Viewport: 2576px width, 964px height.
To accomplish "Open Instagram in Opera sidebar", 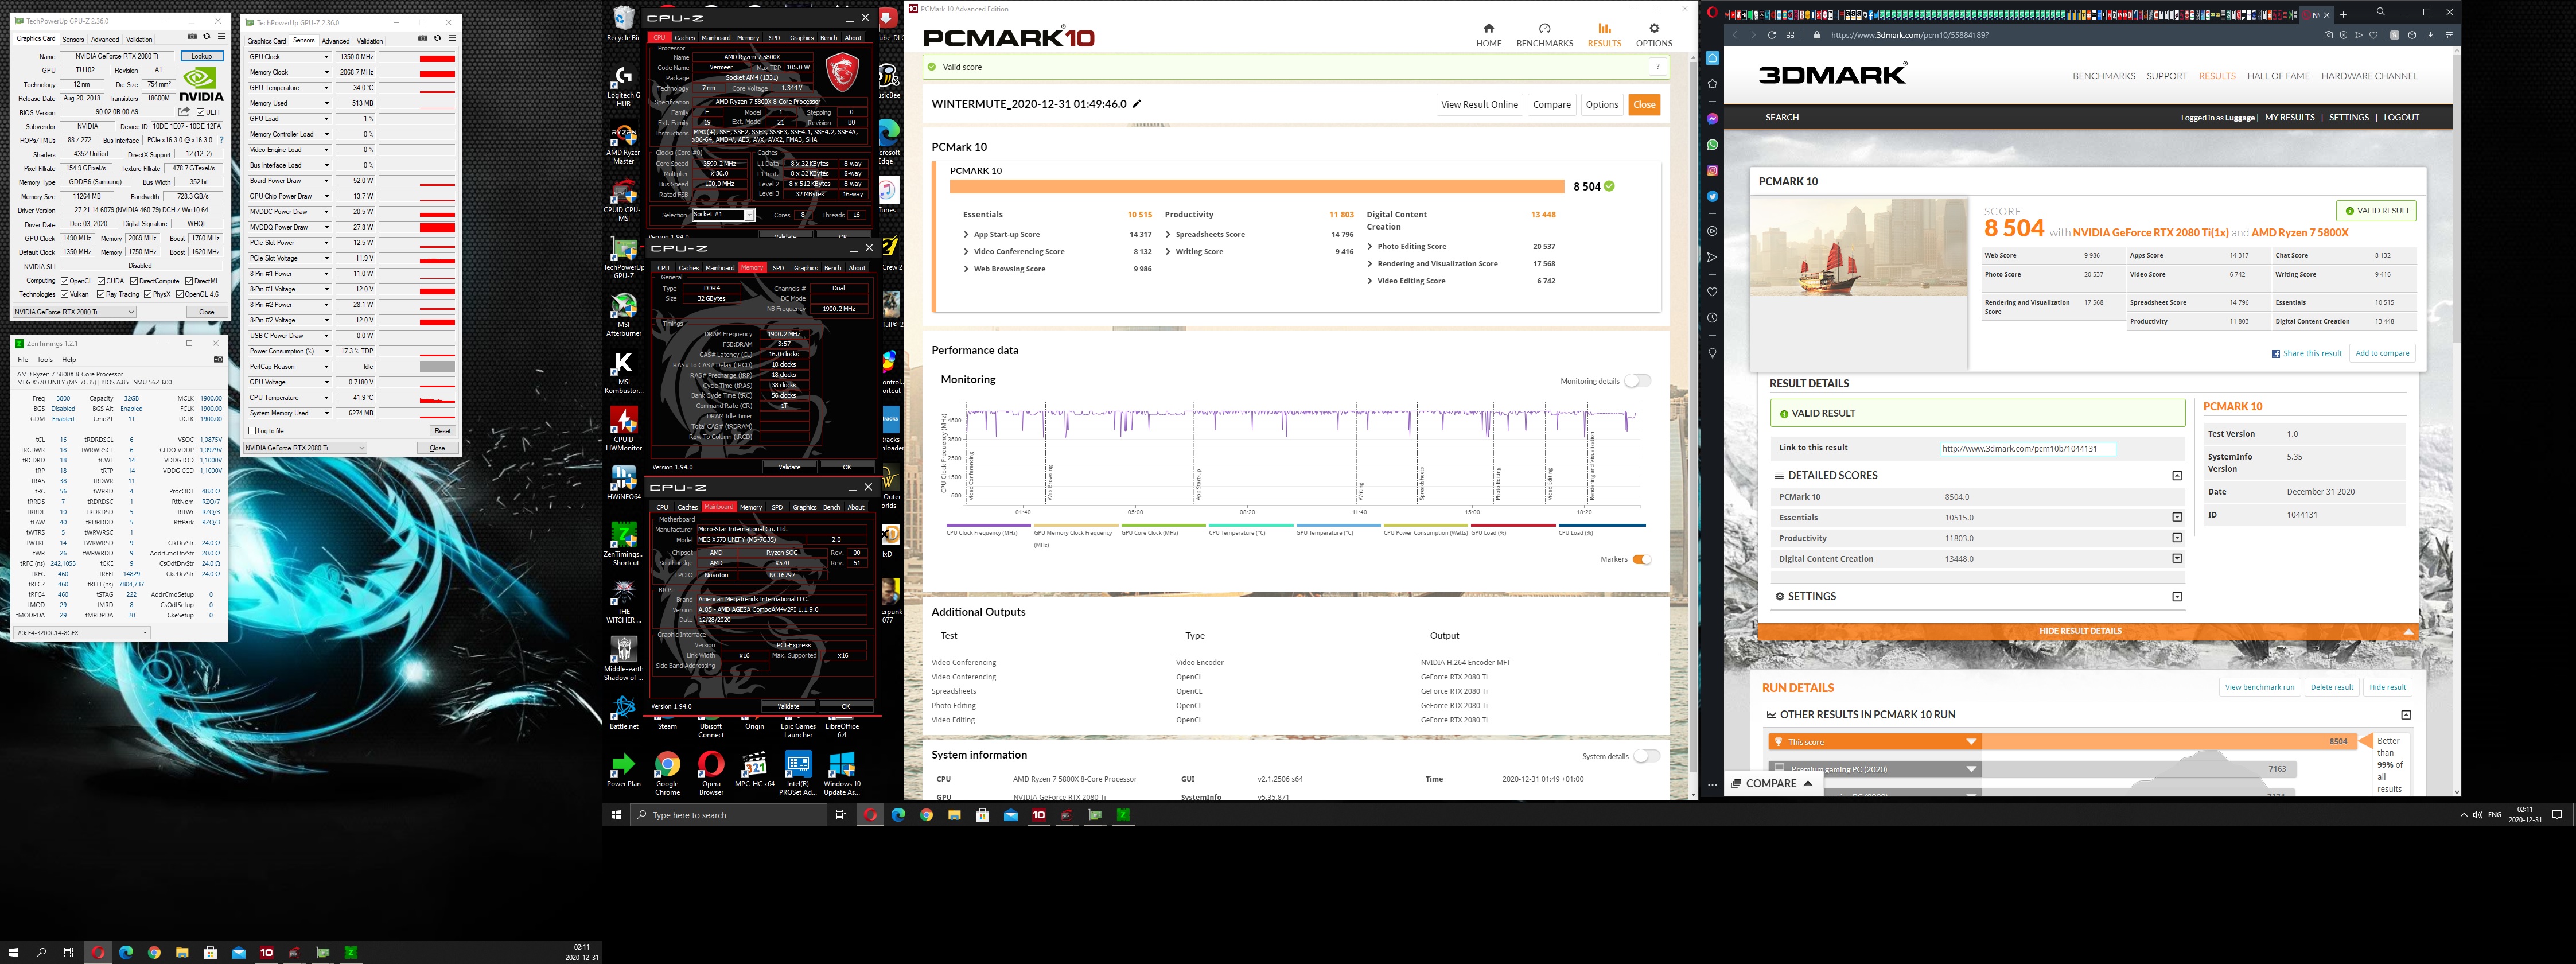I will click(x=1712, y=170).
